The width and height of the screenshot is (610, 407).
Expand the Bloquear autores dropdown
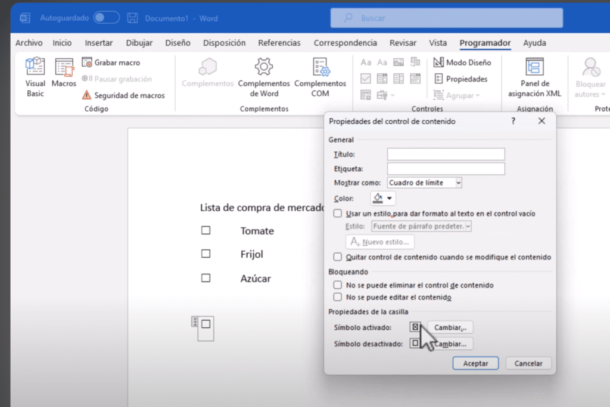[x=590, y=88]
